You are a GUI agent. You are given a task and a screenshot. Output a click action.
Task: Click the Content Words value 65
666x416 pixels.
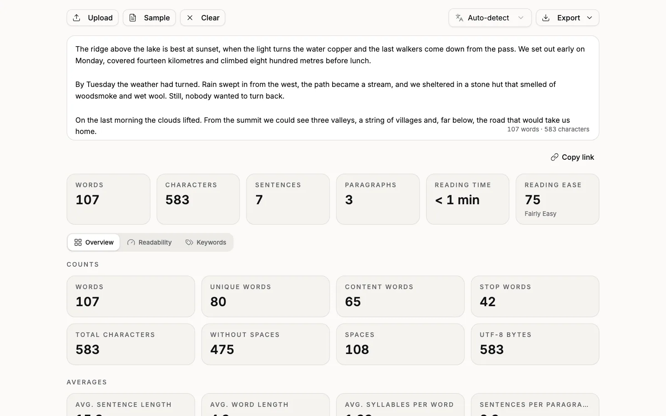[353, 302]
